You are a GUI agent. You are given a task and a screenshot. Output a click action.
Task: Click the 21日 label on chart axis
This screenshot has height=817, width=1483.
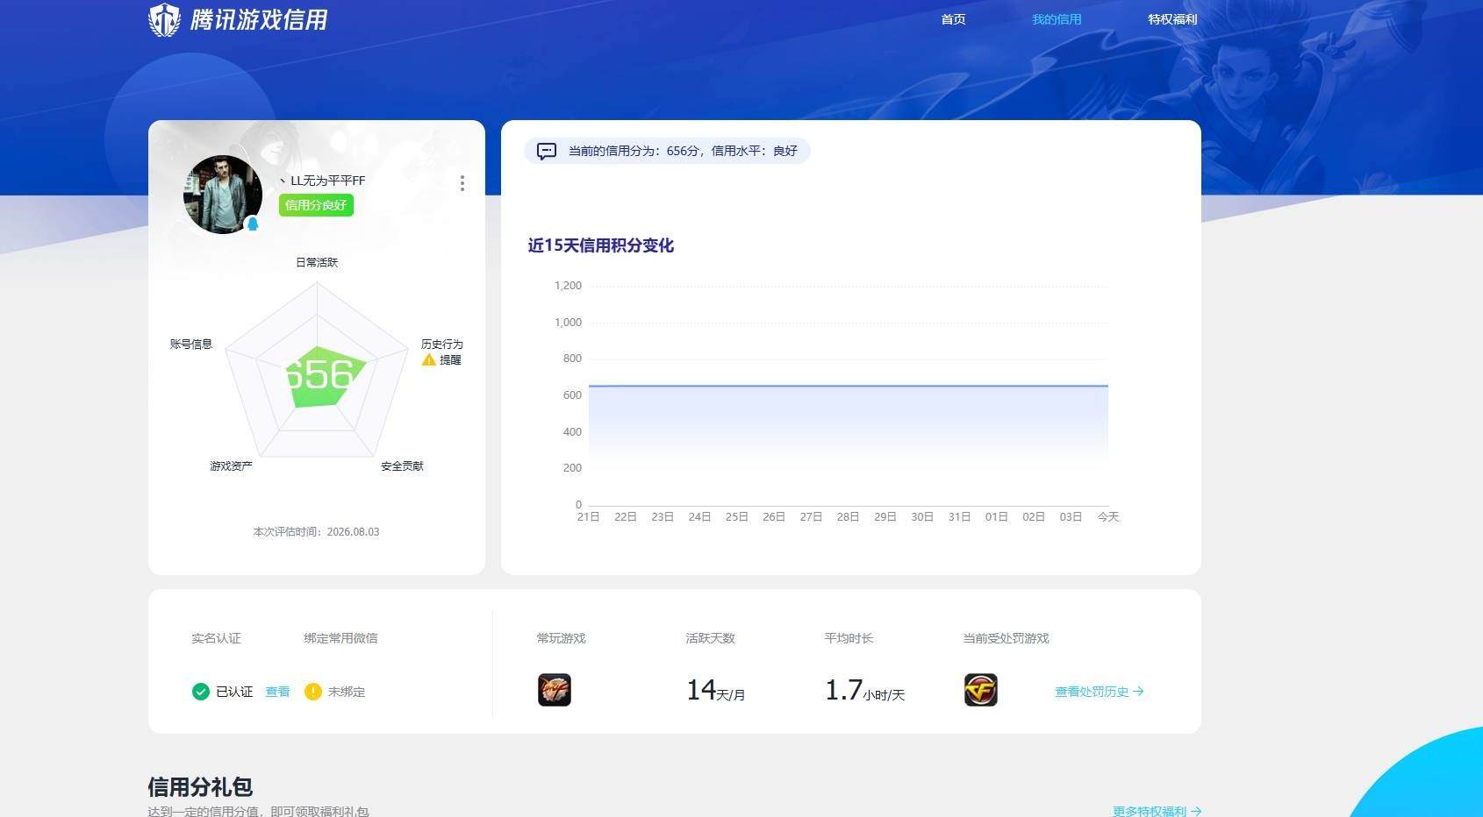click(x=588, y=517)
